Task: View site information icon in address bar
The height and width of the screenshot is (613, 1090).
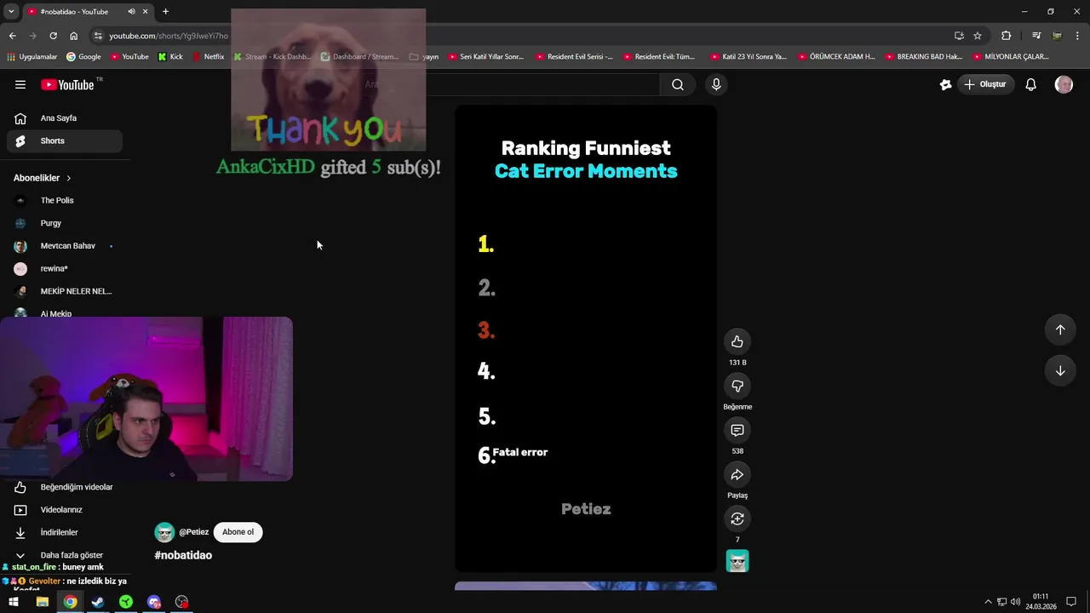Action: point(99,36)
